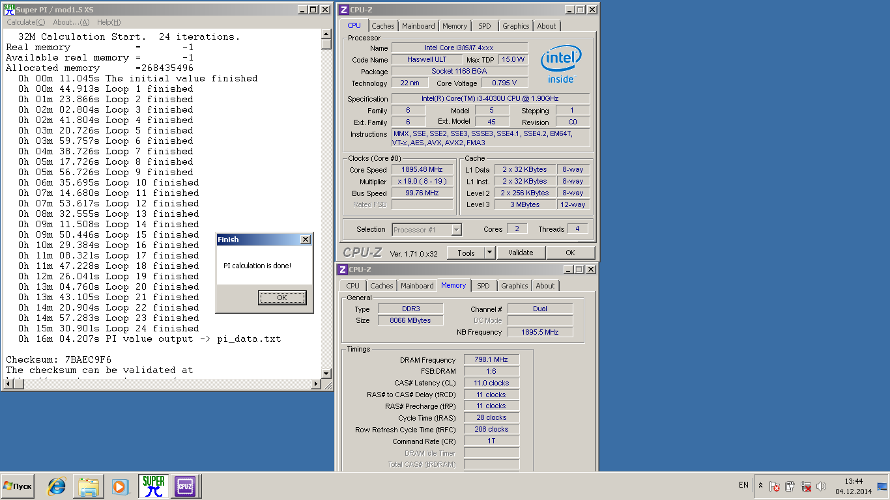The width and height of the screenshot is (890, 500).
Task: Click the Super PI icon in its title bar
Action: [x=9, y=9]
